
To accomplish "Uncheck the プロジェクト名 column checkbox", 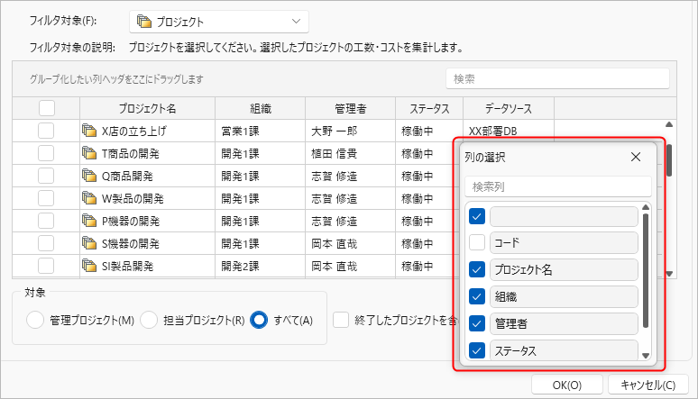I will tap(478, 269).
